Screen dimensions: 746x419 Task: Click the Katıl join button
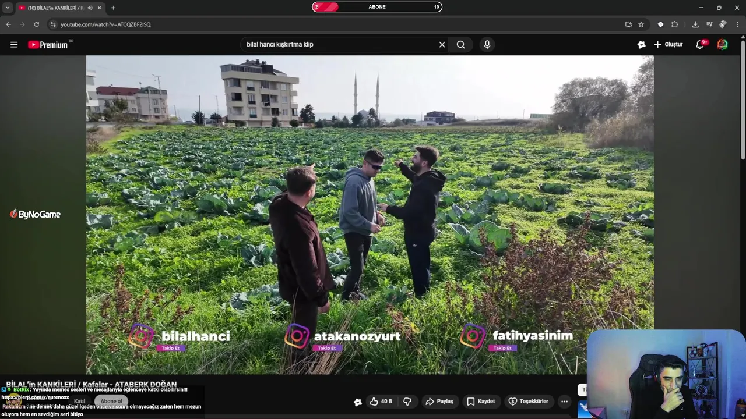pos(79,401)
